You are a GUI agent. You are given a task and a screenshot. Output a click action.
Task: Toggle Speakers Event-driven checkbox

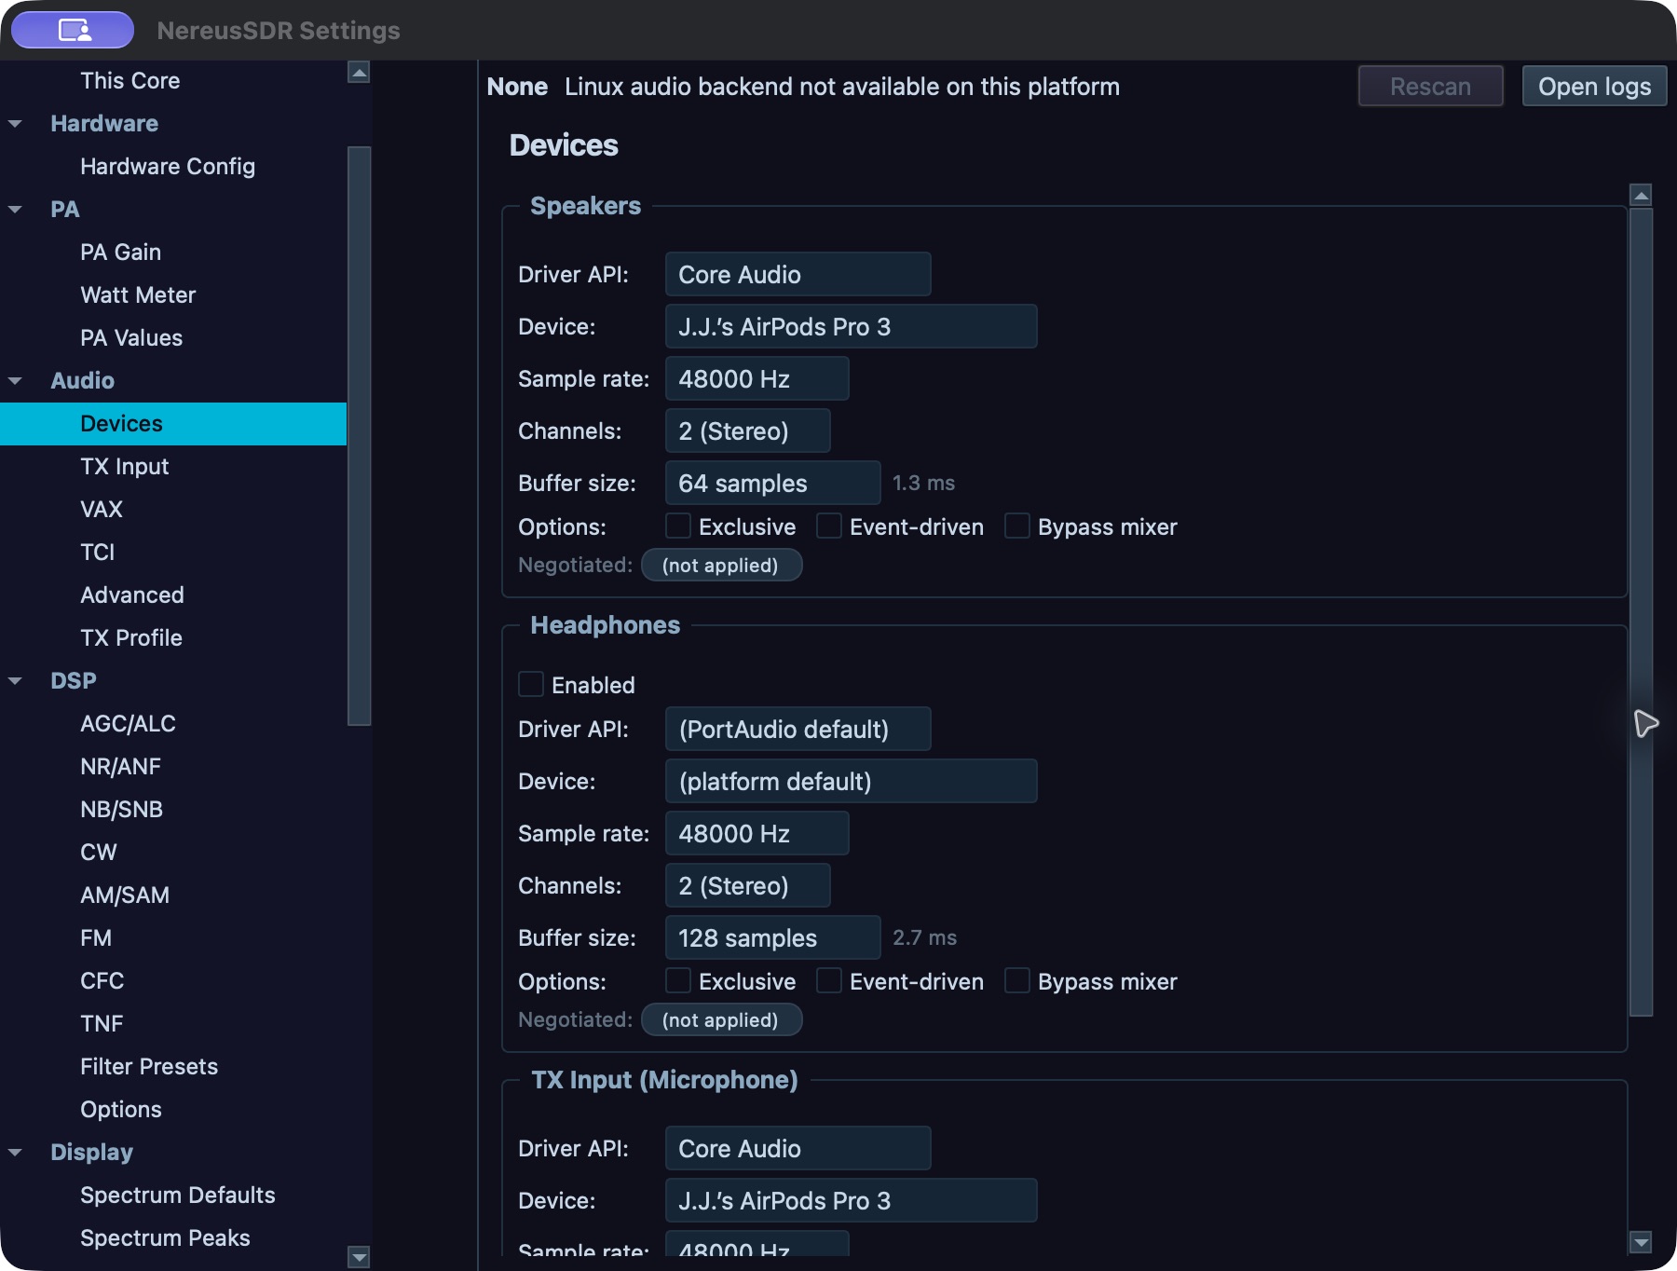829,526
